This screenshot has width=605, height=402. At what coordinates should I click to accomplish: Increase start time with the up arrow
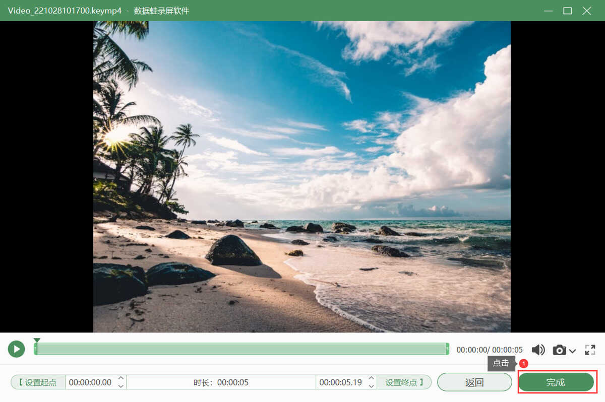pos(120,378)
